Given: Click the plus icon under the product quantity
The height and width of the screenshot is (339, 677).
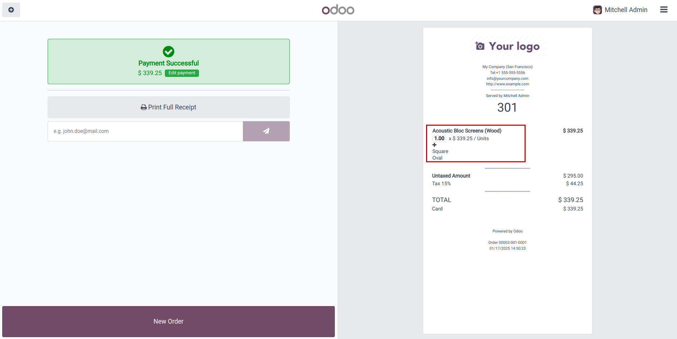Looking at the screenshot, I should coord(434,145).
